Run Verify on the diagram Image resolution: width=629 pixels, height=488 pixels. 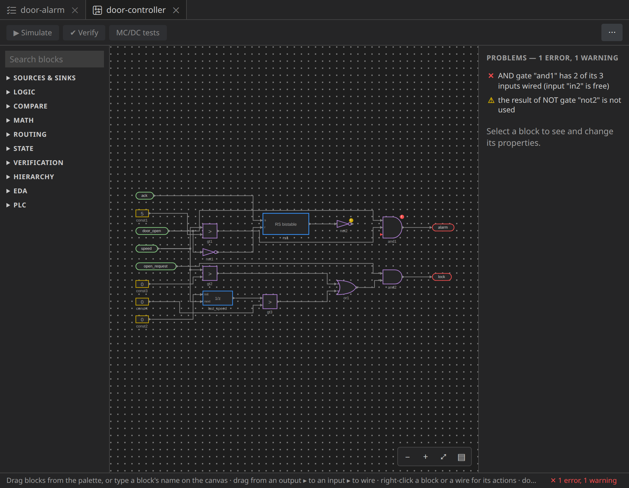point(84,33)
